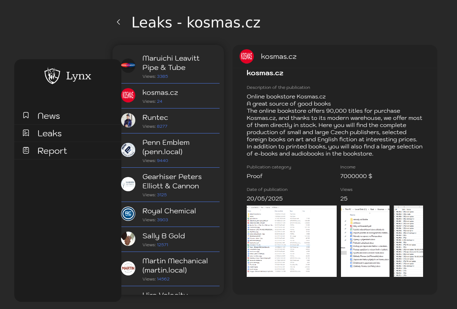Click the Lynx brand name text
Viewport: 457px width, 309px height.
(79, 76)
